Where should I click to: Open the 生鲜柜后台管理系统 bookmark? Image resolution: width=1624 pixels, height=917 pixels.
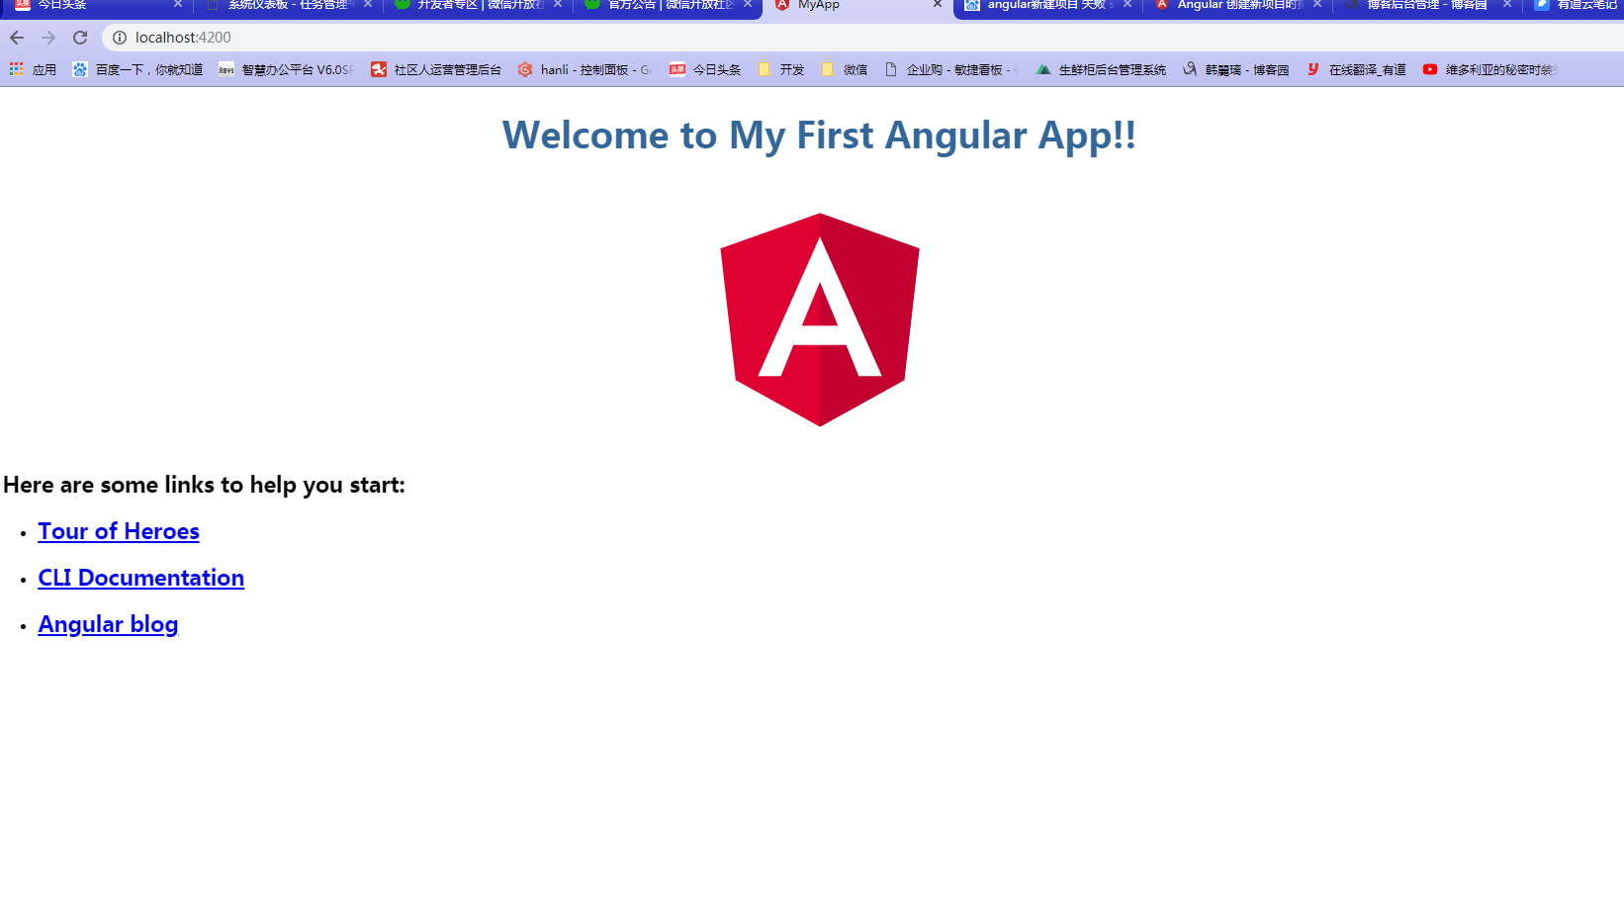coord(1101,69)
